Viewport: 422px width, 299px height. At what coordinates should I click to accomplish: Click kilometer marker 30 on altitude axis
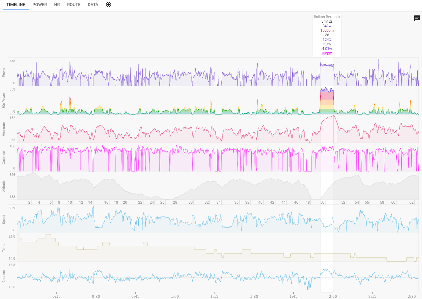pos(191,202)
